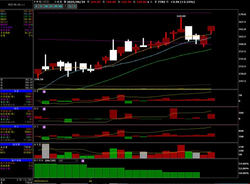The image size is (250, 184).
Task: Switch chart to 5-minute timeframe
Action: tap(41, 6)
